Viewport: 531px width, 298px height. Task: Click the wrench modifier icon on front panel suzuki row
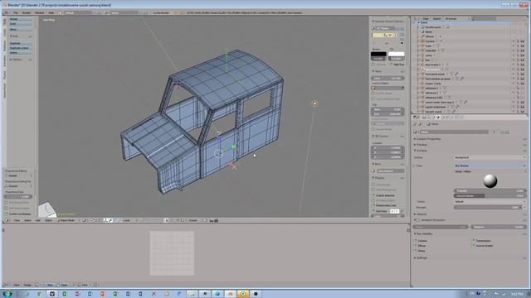455,74
